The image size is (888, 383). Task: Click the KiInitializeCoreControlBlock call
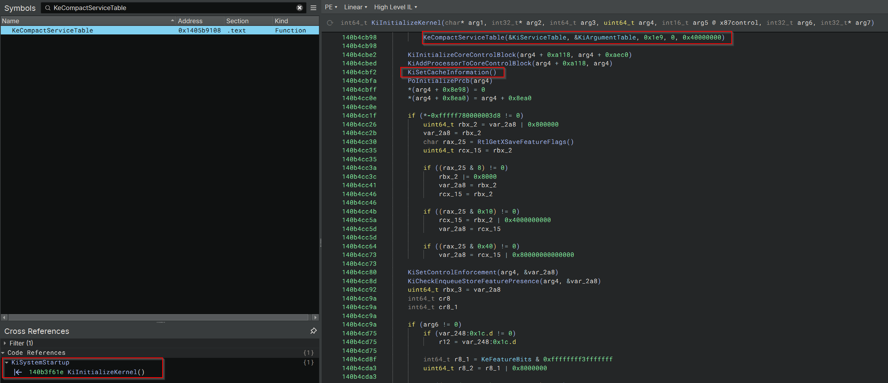click(x=462, y=55)
